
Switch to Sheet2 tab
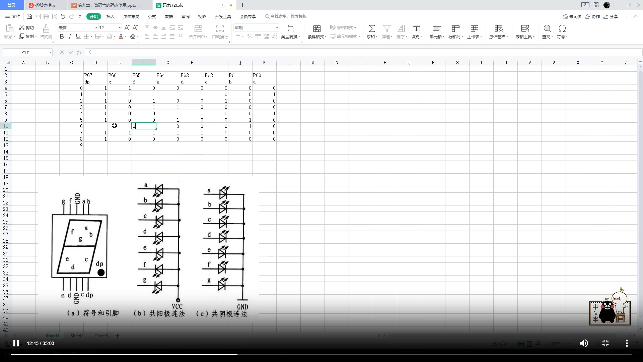(x=77, y=336)
